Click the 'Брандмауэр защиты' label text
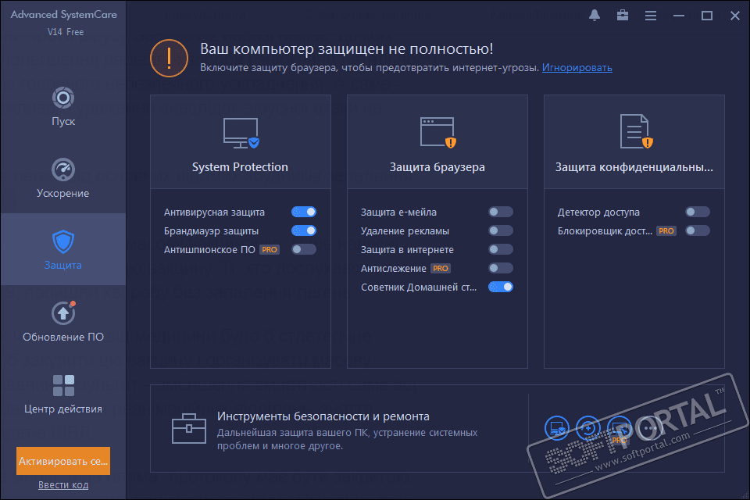The image size is (750, 500). pos(211,231)
